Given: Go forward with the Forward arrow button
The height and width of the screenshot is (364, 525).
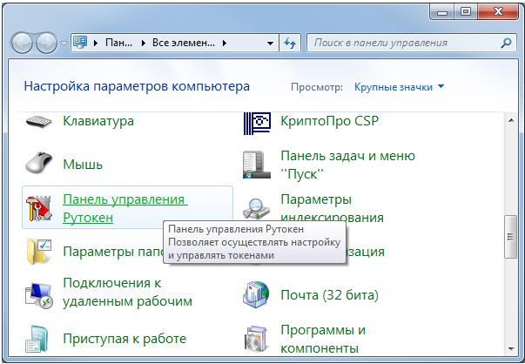Looking at the screenshot, I should click(x=46, y=43).
